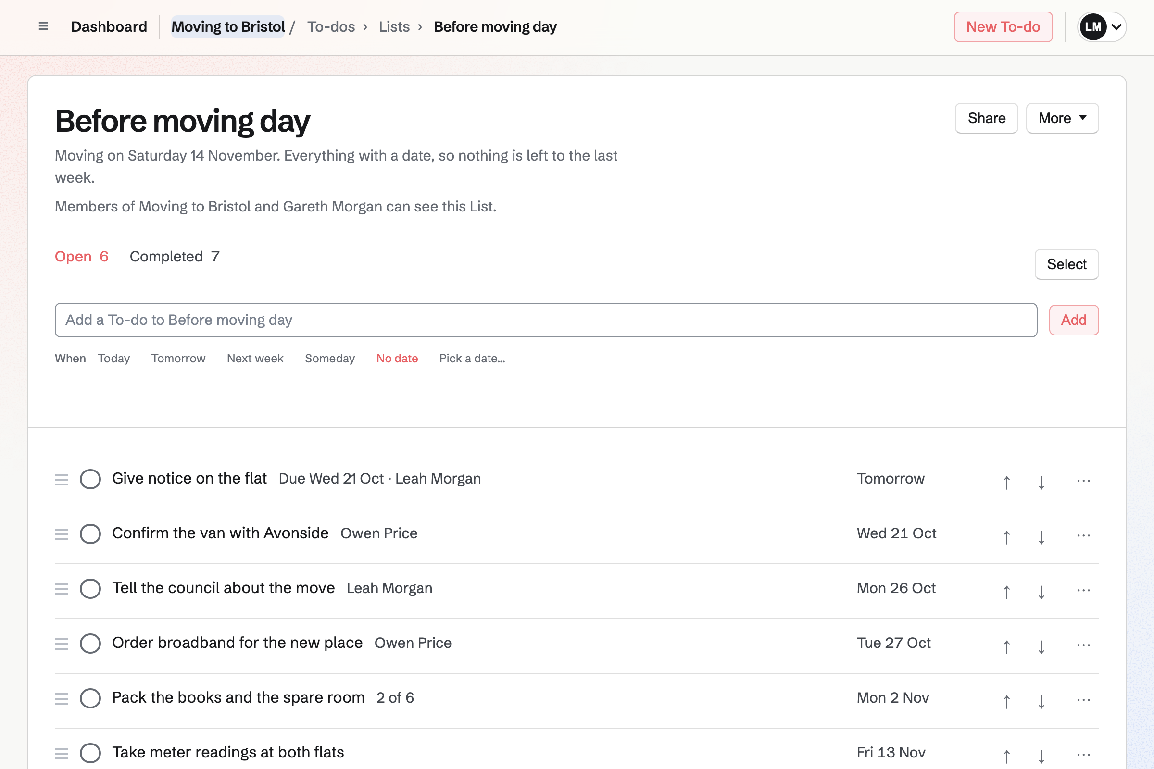Click the 'Mon 26 Oct' date

tap(896, 588)
